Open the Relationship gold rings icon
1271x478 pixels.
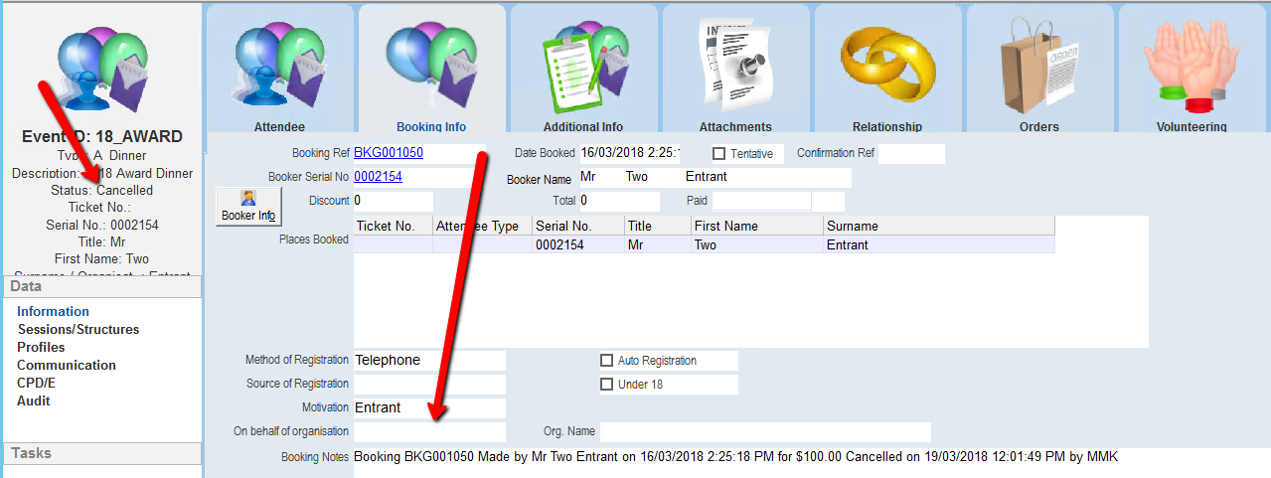pyautogui.click(x=887, y=64)
